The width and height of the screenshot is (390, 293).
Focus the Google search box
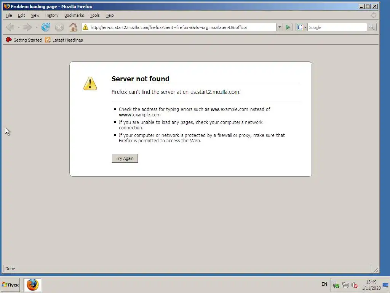click(337, 27)
